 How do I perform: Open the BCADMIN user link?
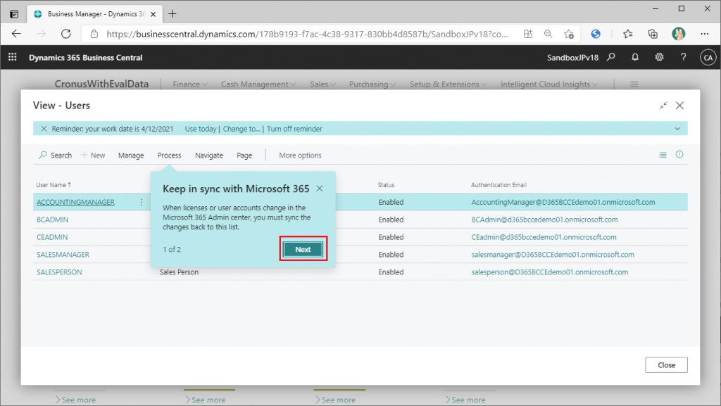(52, 220)
